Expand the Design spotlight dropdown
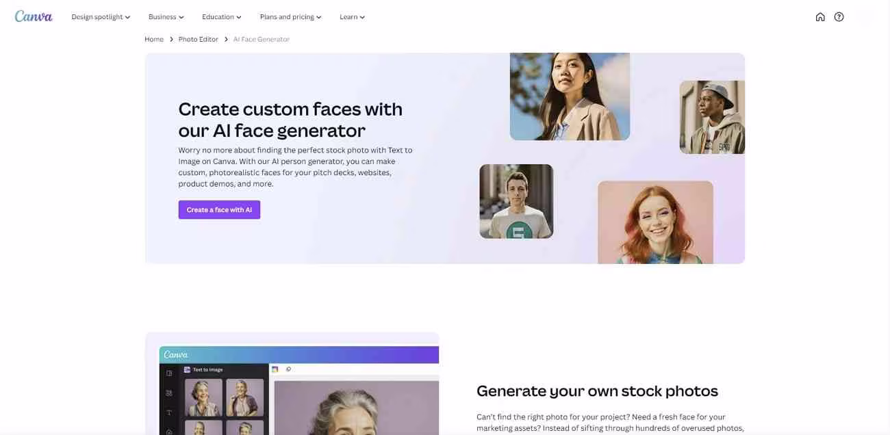Screen dimensions: 890x435 coord(101,17)
